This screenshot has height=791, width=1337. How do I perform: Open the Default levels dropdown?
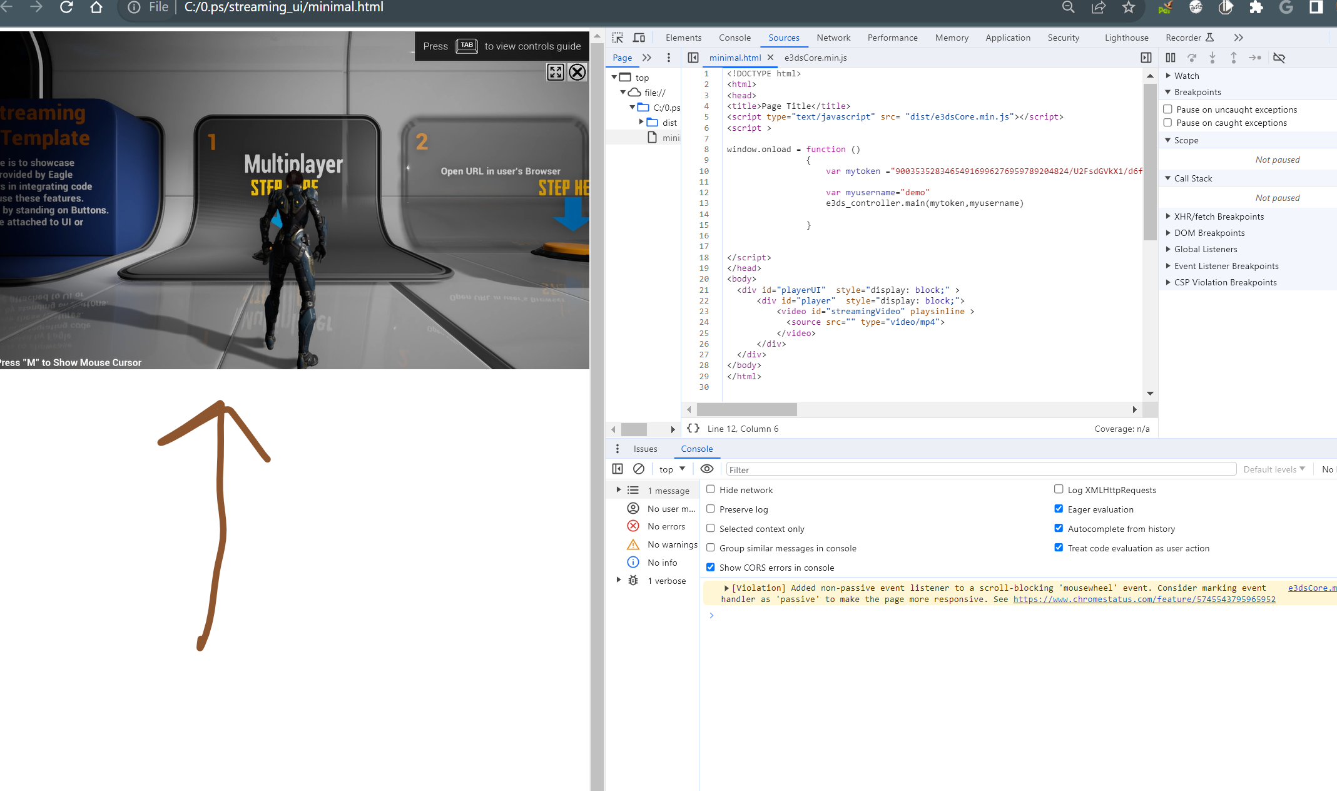point(1274,469)
